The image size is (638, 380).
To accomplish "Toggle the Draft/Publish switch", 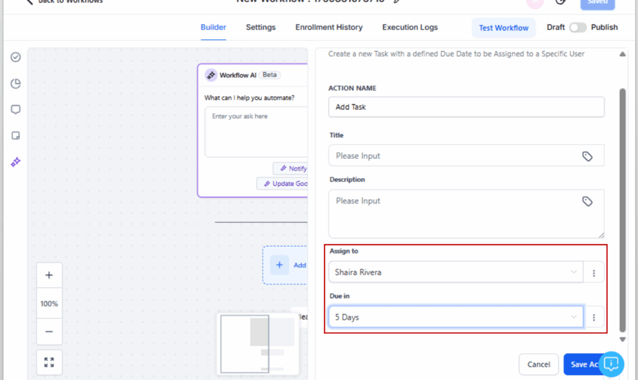I will point(578,27).
